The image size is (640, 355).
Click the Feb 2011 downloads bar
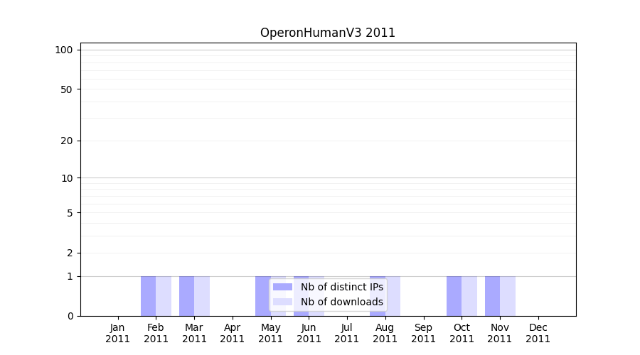click(164, 296)
